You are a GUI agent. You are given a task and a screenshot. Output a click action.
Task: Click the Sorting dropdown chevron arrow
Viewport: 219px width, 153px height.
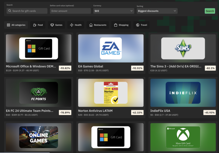click(x=175, y=11)
